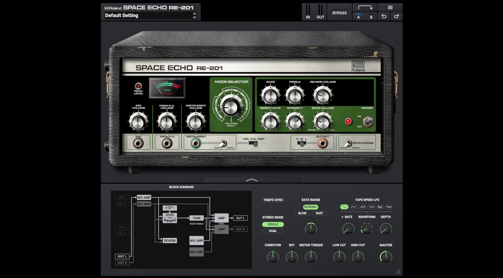The image size is (503, 278).
Task: Toggle the H M L output level switch
Action: coord(302,143)
